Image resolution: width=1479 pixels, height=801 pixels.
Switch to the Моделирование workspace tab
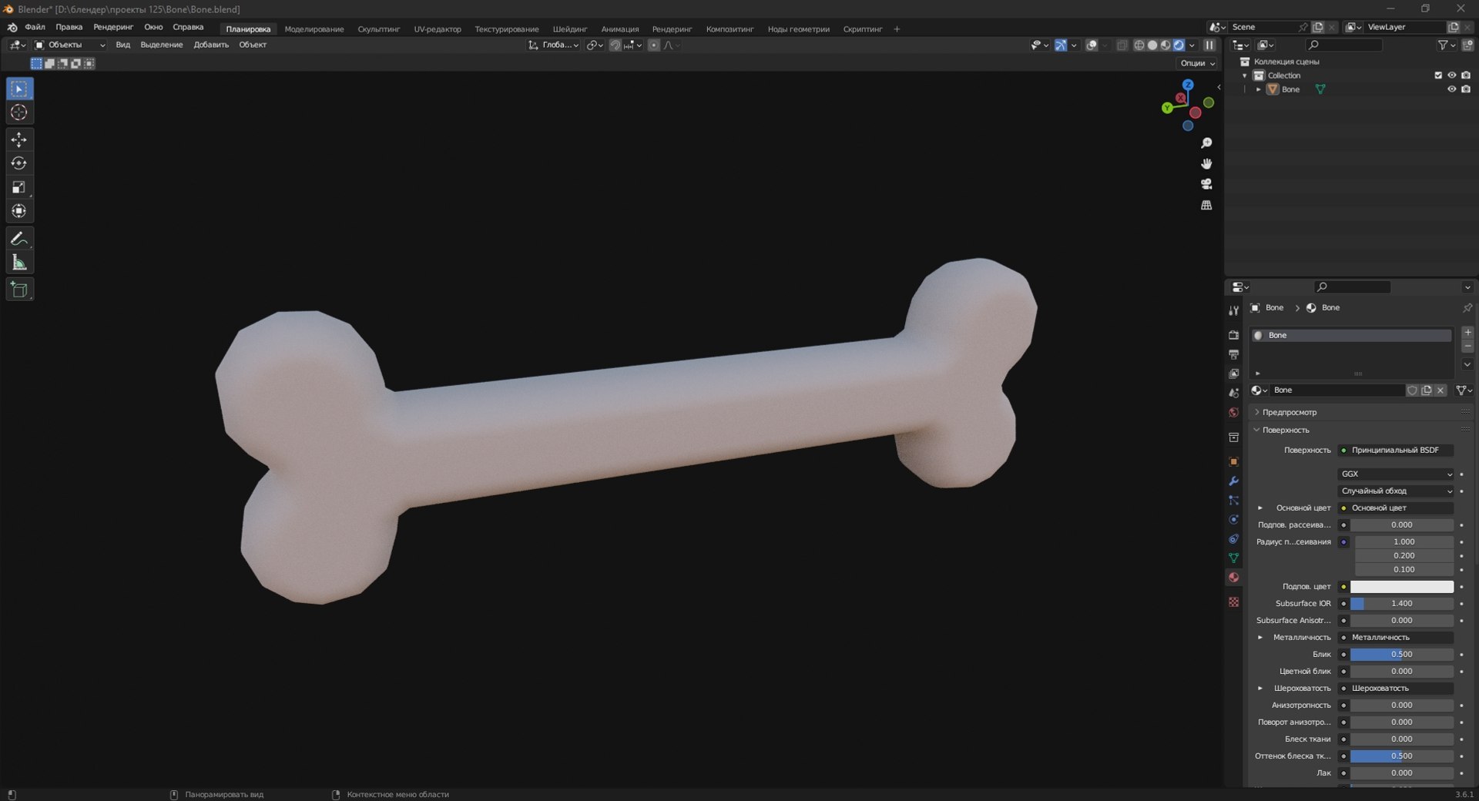(314, 29)
